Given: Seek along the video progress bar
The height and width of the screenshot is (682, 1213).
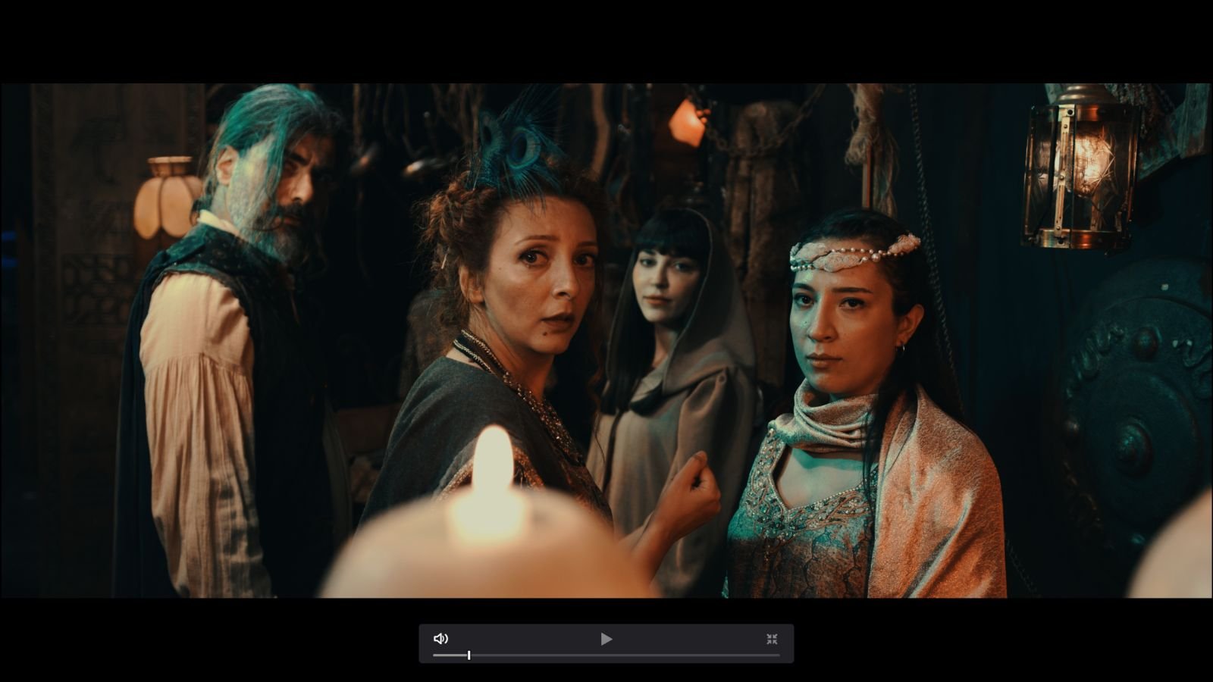Looking at the screenshot, I should (x=606, y=655).
